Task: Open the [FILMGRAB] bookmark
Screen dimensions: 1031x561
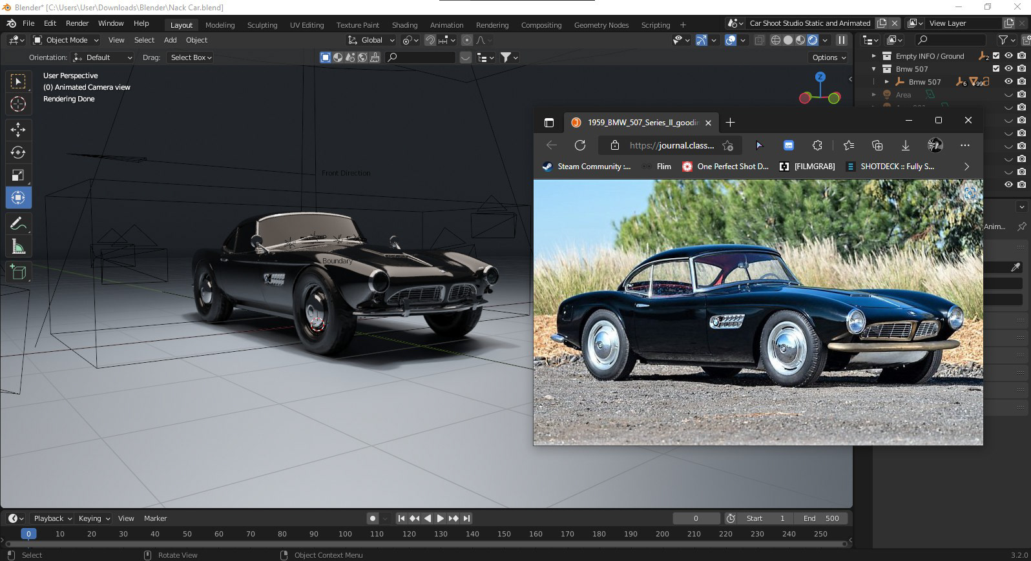Action: coord(807,167)
